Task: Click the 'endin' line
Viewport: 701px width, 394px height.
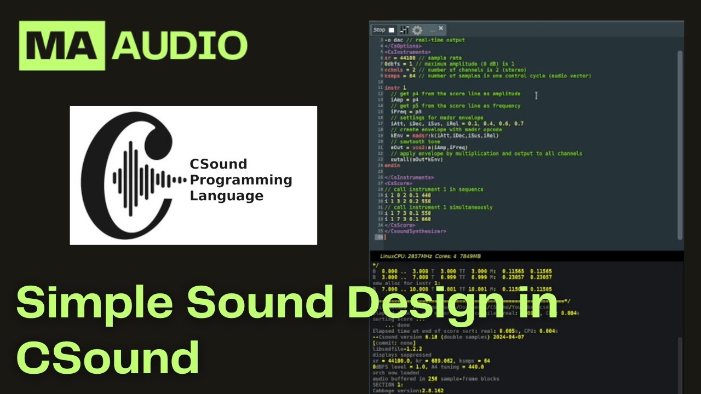Action: pos(392,165)
